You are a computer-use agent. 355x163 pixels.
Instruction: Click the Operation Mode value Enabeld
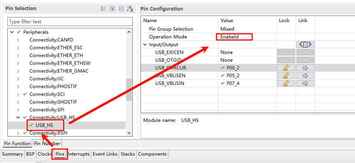(x=229, y=37)
